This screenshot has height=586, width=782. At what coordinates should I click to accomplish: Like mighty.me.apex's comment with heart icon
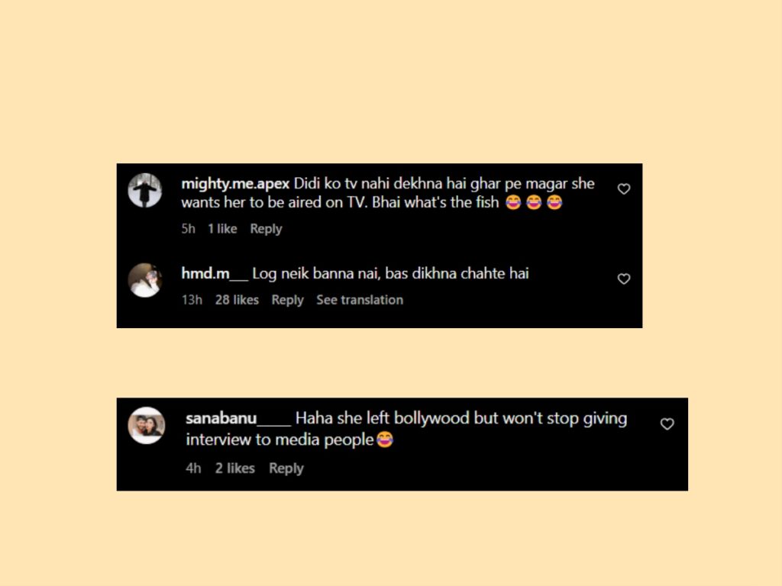(x=623, y=189)
